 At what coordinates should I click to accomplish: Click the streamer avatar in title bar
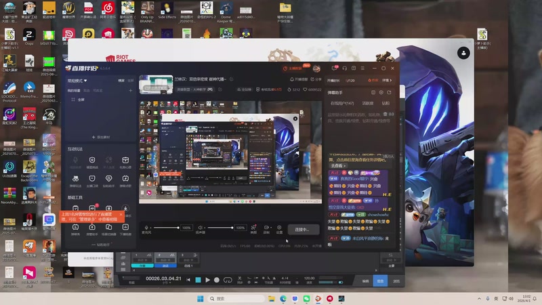[x=316, y=68]
